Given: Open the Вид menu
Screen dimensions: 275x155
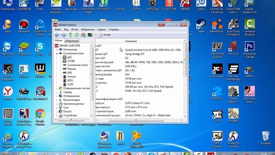Looking at the screenshot, I should (x=66, y=29).
